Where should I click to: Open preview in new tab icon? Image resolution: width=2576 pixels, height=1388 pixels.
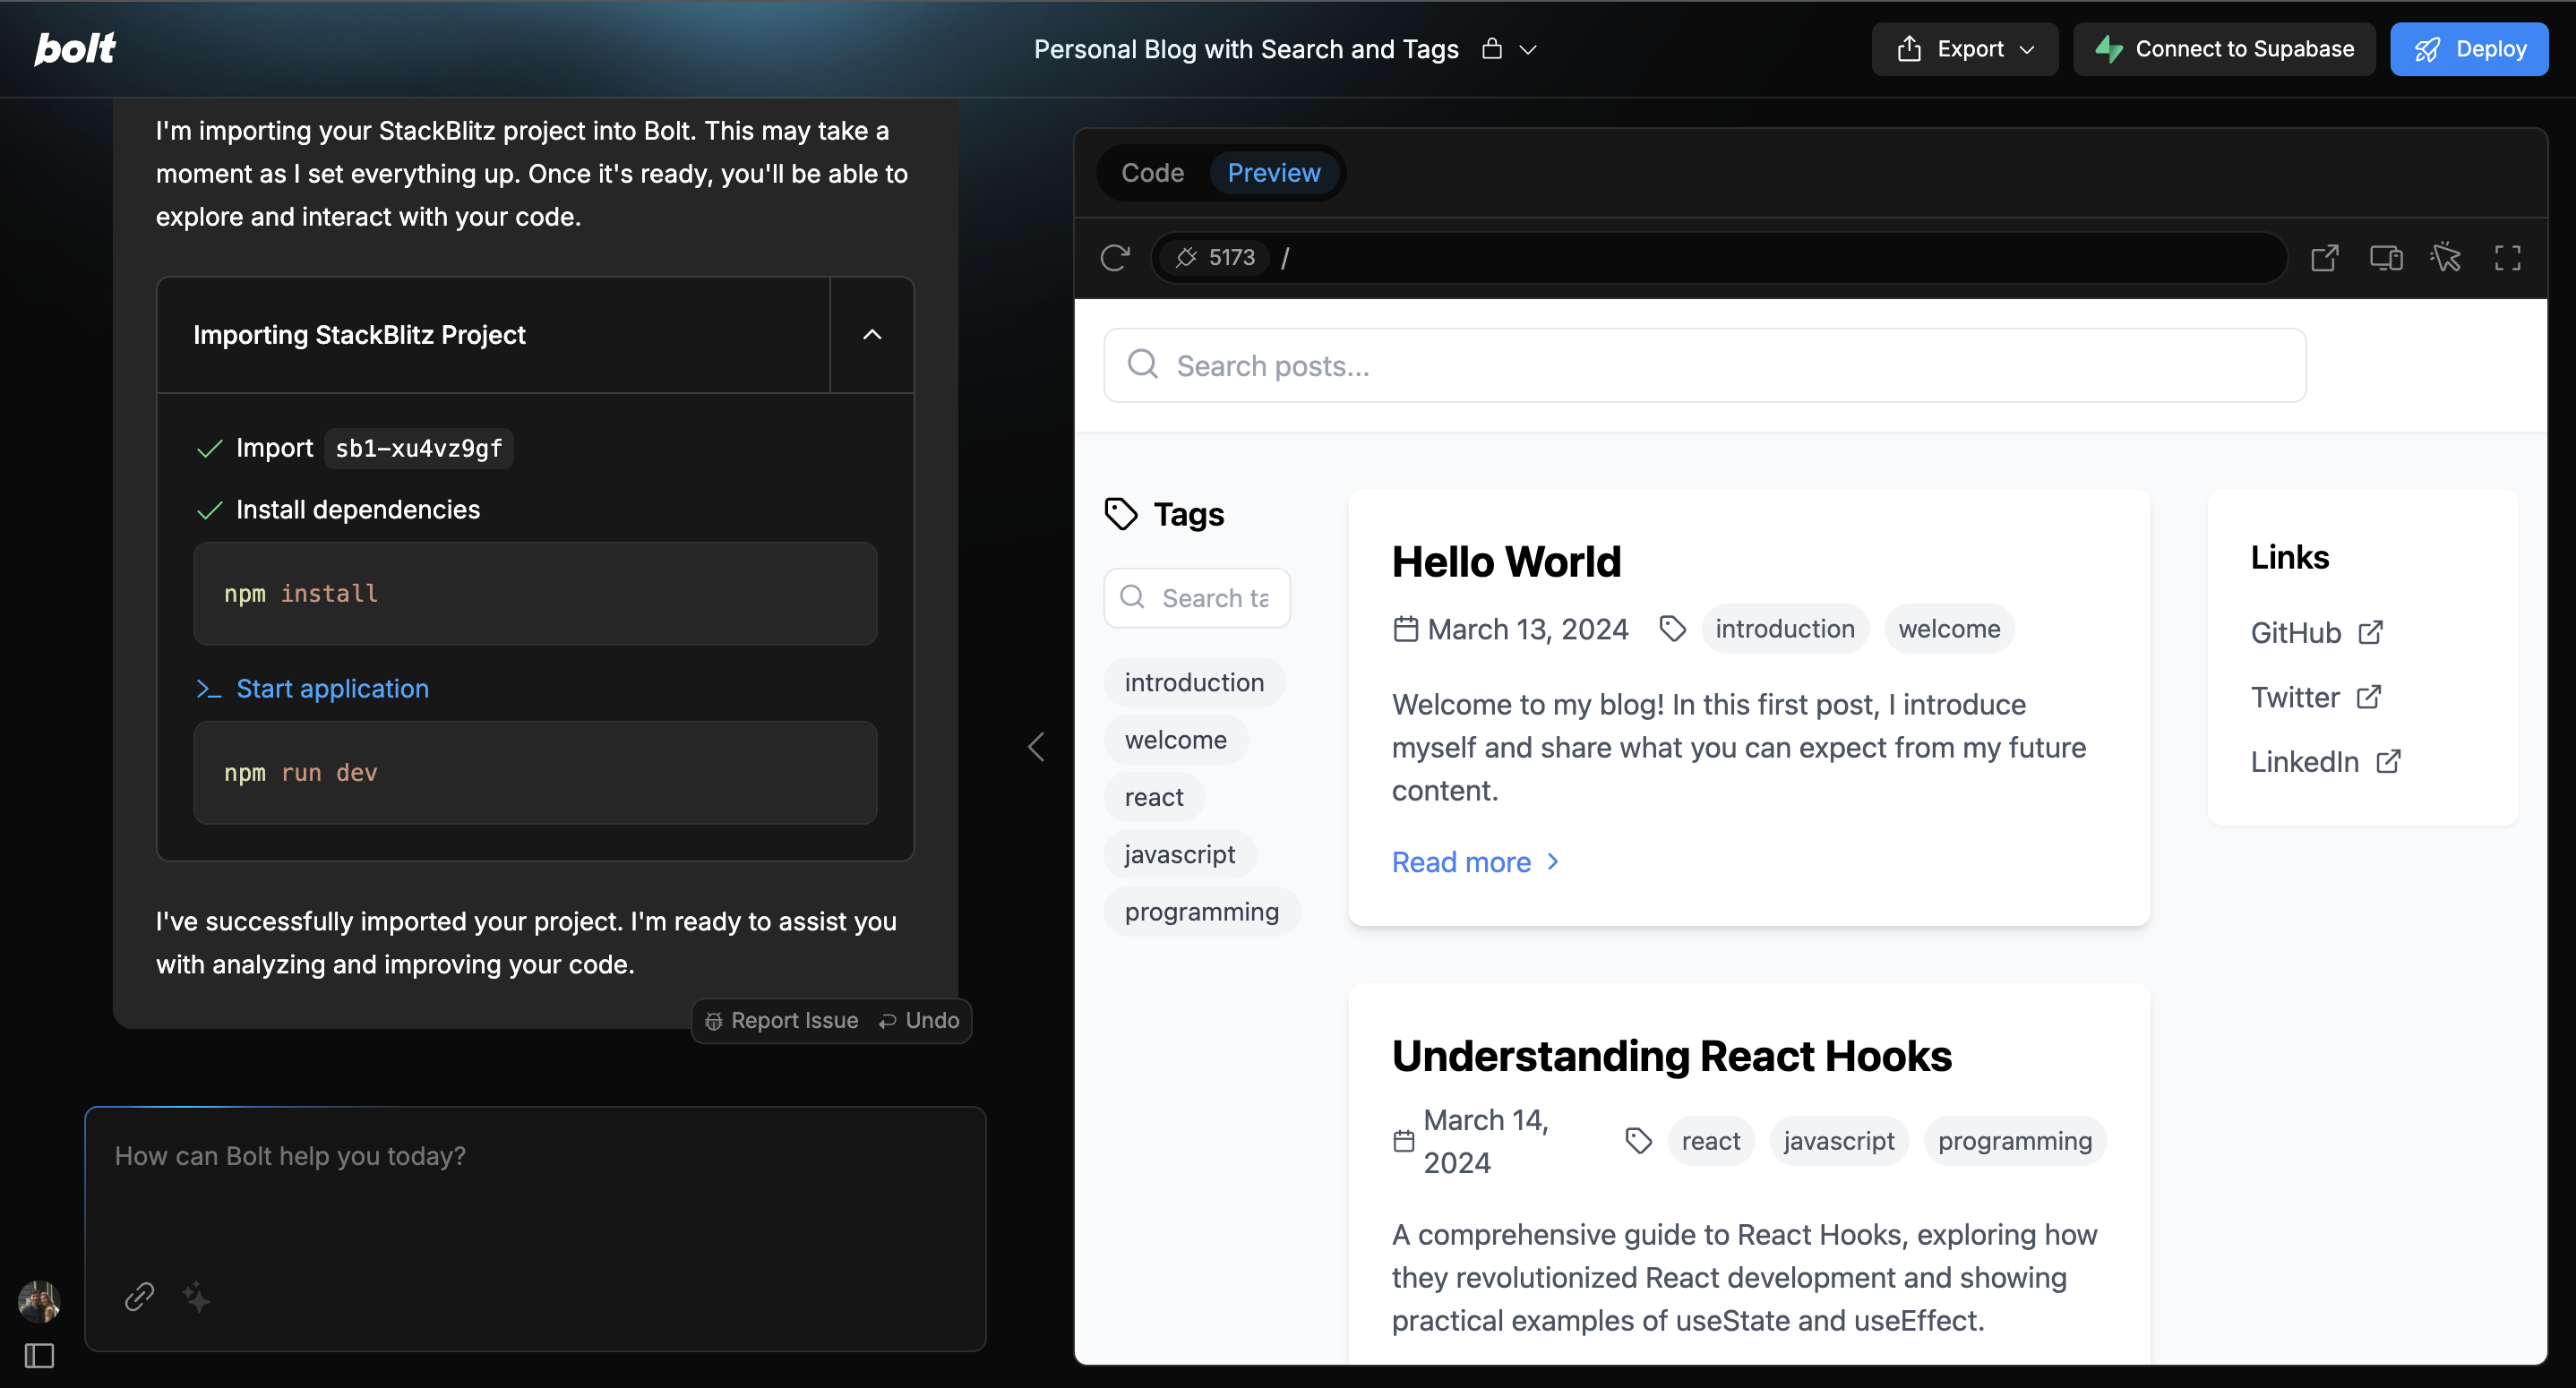[2325, 258]
